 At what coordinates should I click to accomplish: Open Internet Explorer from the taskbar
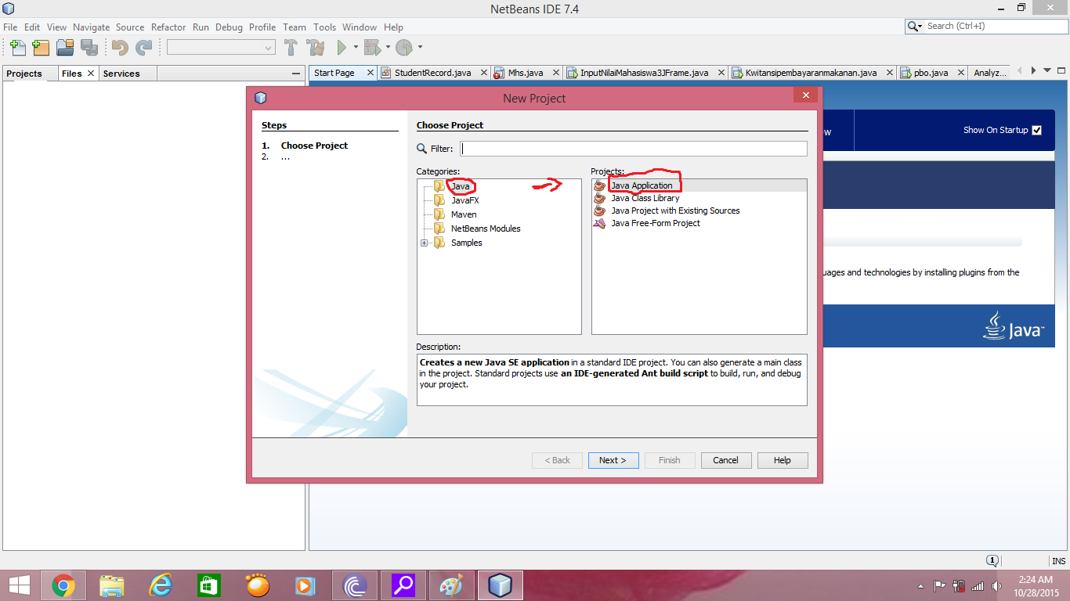click(161, 585)
